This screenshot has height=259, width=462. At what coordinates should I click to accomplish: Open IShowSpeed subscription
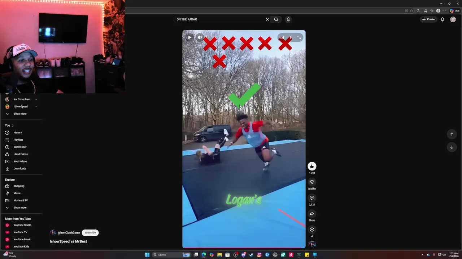pyautogui.click(x=21, y=106)
